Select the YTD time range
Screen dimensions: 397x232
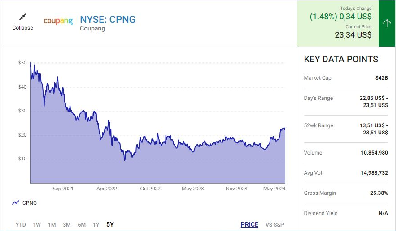[21, 225]
